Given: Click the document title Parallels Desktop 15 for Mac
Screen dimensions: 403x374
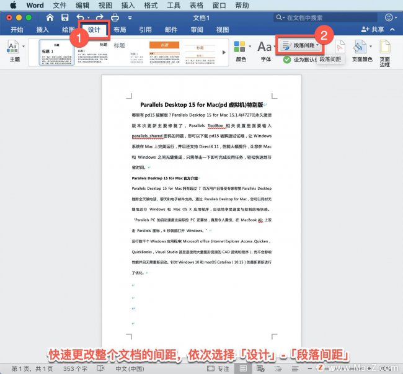Looking at the screenshot, I should (x=201, y=105).
